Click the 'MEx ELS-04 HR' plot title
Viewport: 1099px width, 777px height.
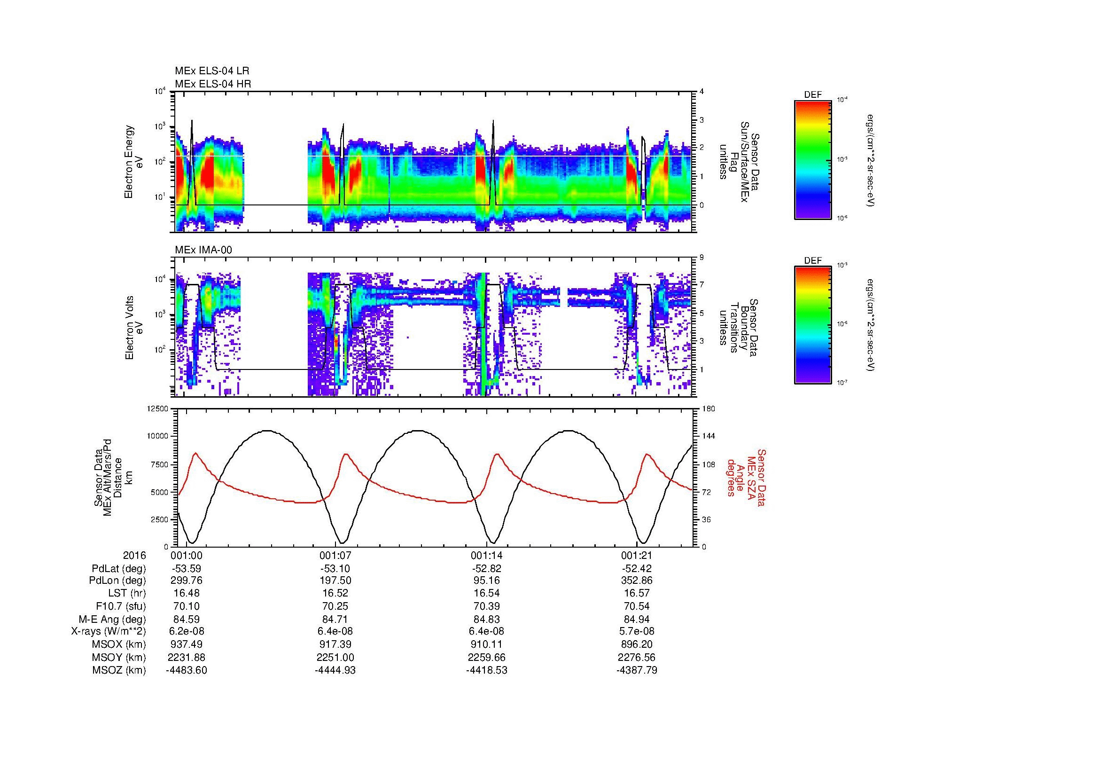pyautogui.click(x=213, y=84)
